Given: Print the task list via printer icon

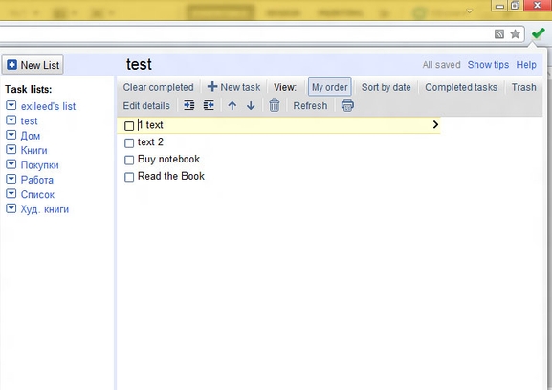Looking at the screenshot, I should coord(347,105).
